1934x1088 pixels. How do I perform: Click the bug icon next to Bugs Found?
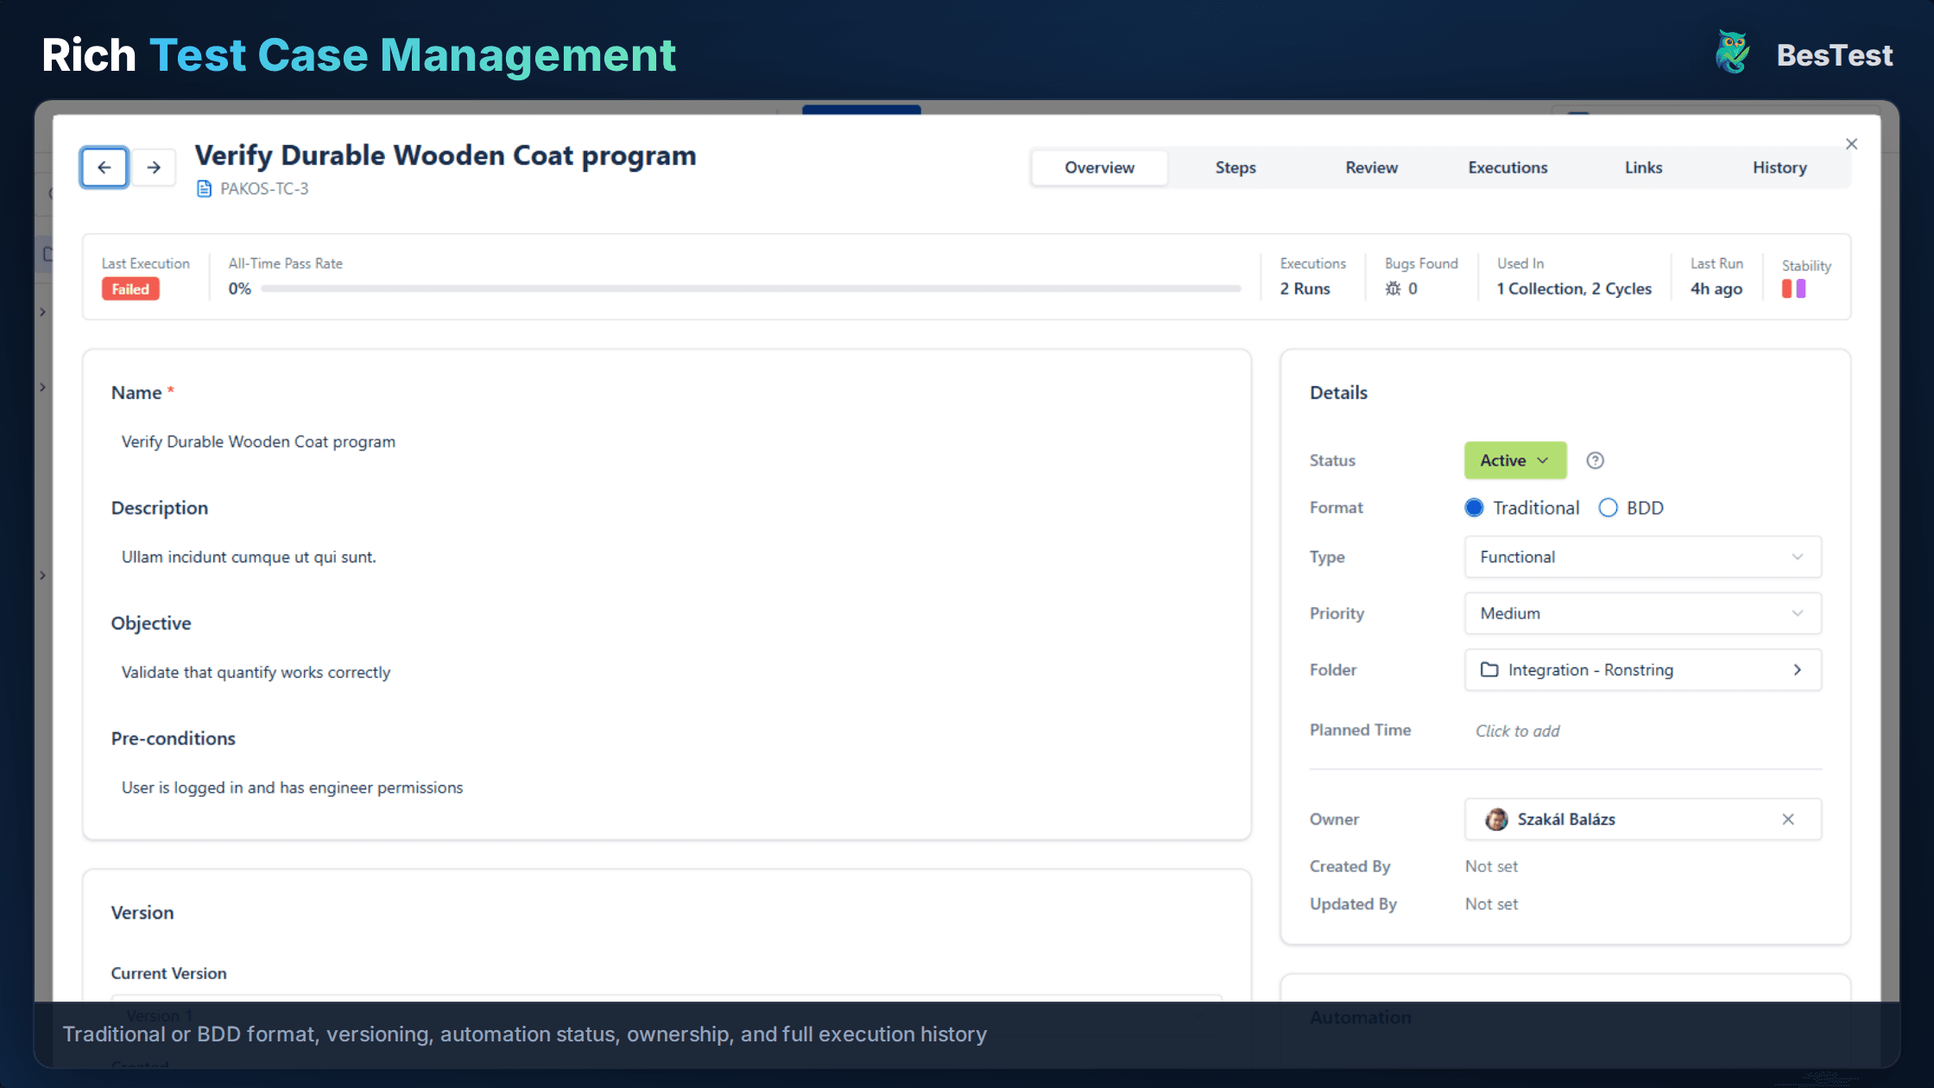coord(1394,288)
